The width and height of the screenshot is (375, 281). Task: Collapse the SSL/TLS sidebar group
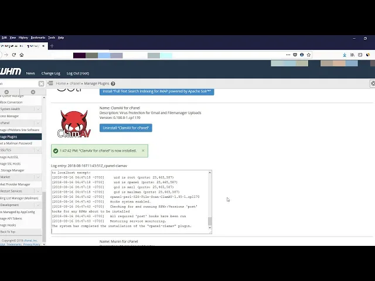pos(37,150)
